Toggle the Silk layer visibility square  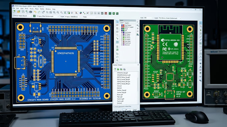pyautogui.click(x=122, y=30)
